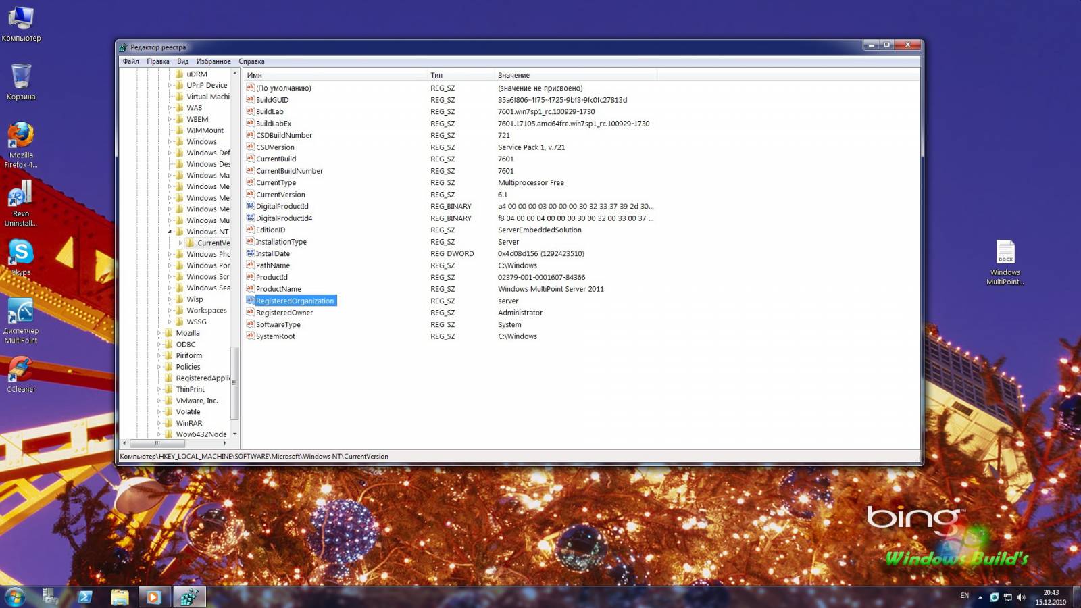
Task: Switch to Windows Media Player taskbar button
Action: [155, 597]
